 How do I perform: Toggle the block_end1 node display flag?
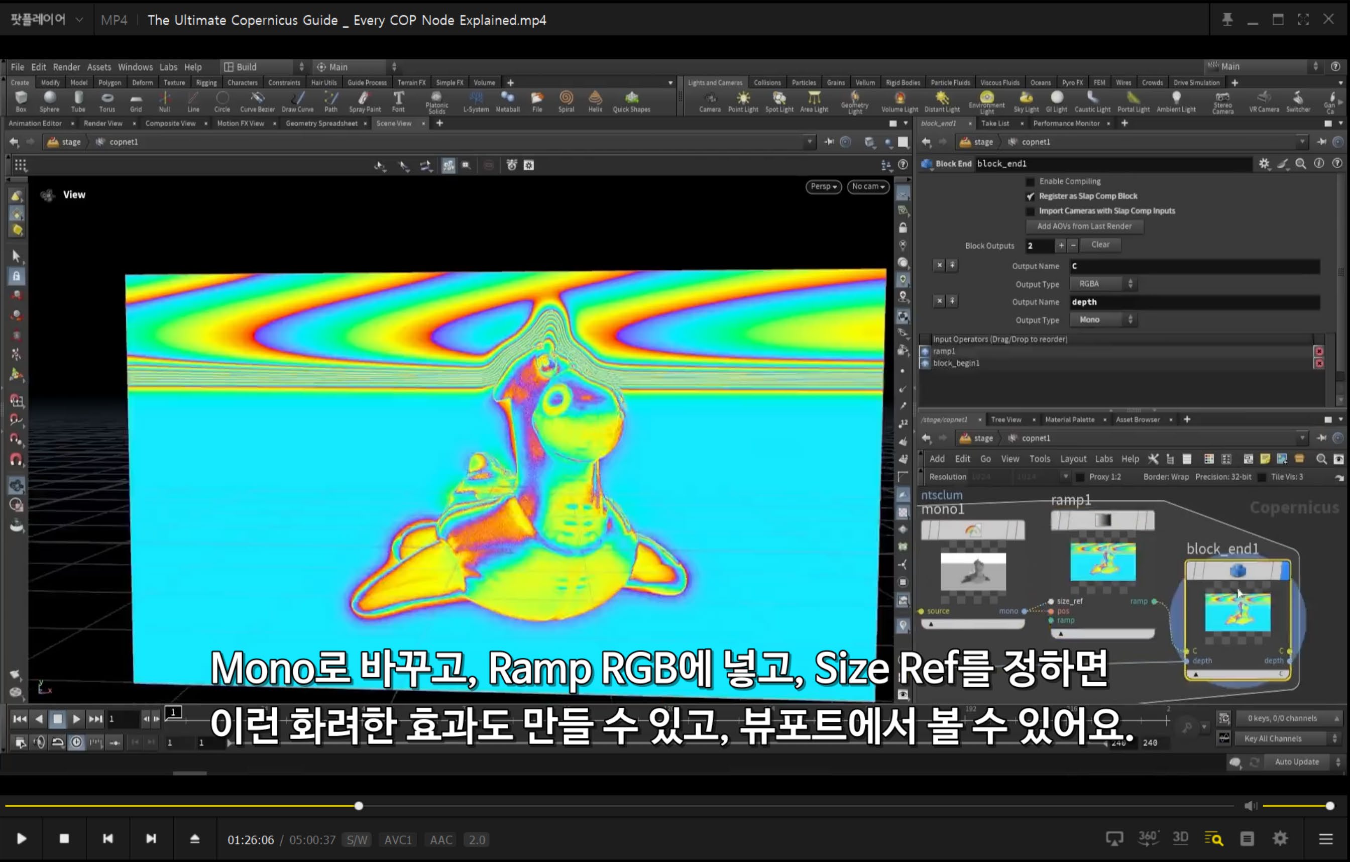pyautogui.click(x=1284, y=571)
